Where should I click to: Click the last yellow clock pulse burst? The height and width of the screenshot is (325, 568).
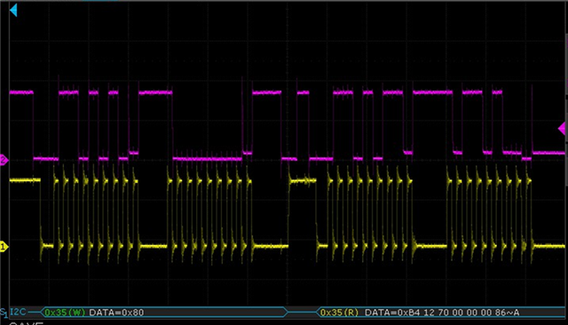pyautogui.click(x=490, y=214)
